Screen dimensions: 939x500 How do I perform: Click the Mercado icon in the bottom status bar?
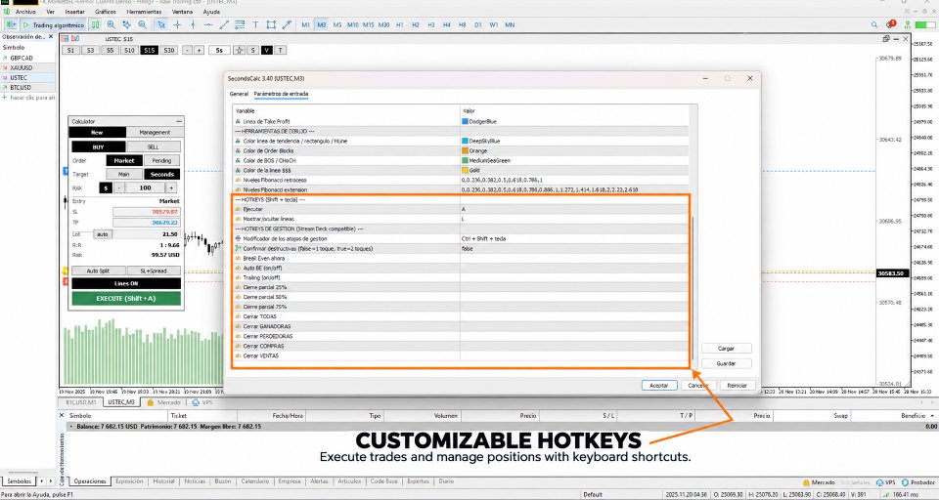pos(819,482)
